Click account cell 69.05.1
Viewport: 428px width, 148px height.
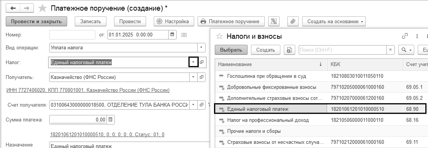point(414,87)
